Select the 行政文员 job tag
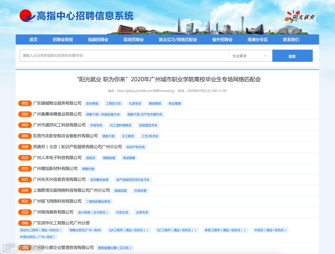 (122, 212)
